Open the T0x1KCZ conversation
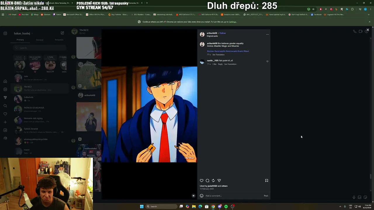 [40, 88]
